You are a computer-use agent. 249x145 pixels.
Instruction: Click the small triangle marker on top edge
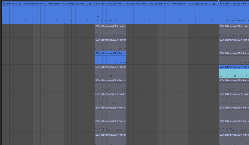click(218, 1)
